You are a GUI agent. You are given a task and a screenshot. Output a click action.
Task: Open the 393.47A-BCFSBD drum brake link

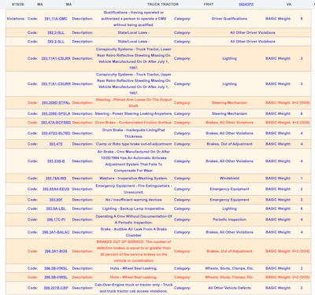(56, 123)
